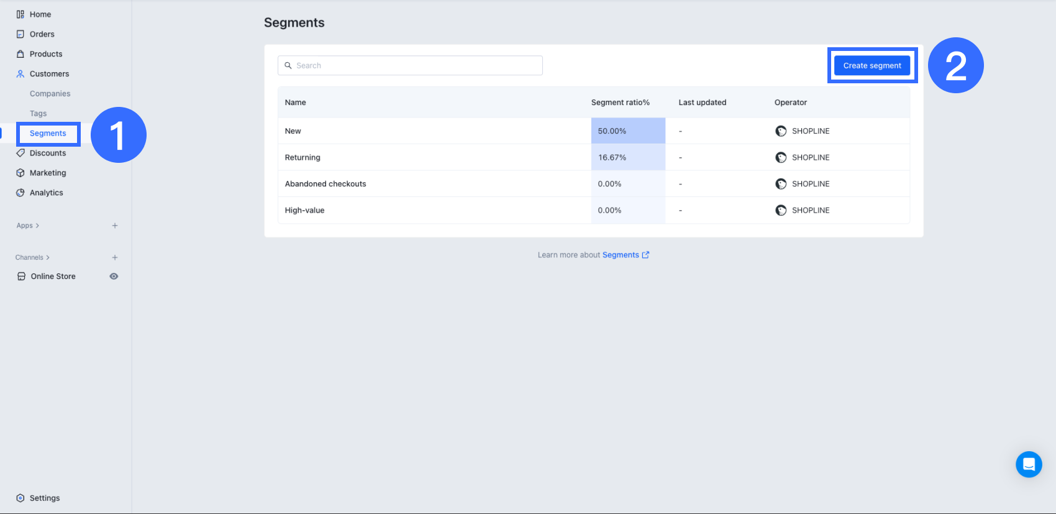Open the Companies submenu item

[x=50, y=94]
